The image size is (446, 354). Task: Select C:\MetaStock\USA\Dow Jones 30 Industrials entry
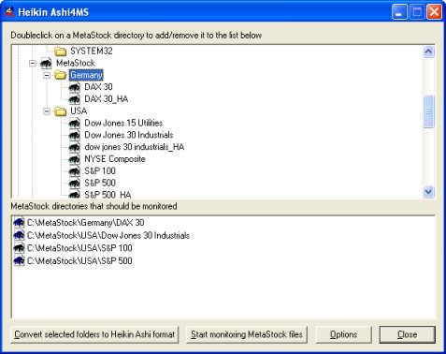(108, 235)
